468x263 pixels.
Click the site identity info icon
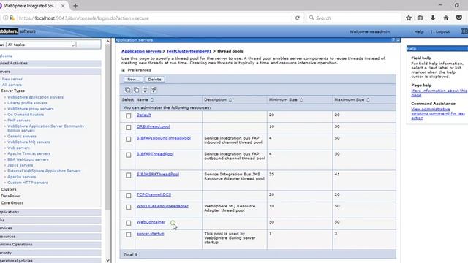coord(5,18)
